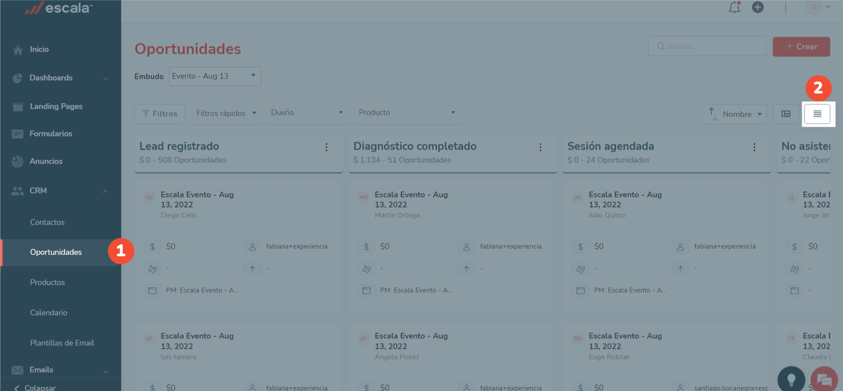Open the Dueño filter dropdown
This screenshot has width=843, height=391.
(x=307, y=113)
